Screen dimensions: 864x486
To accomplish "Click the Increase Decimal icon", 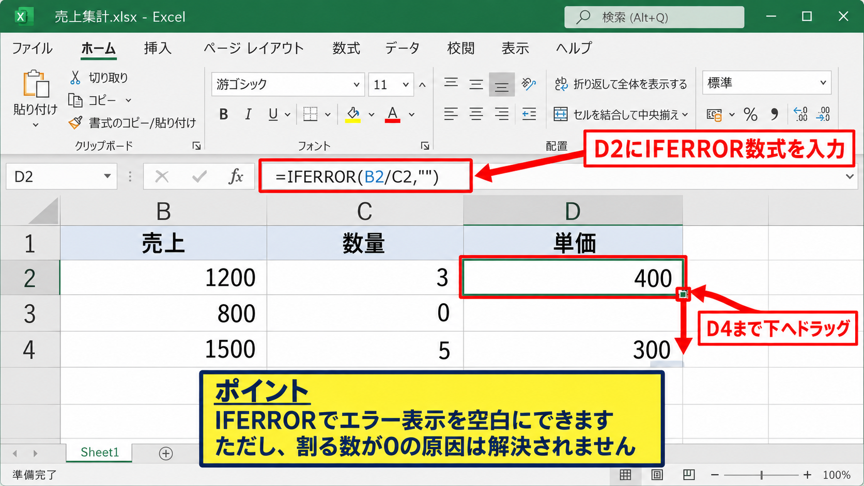I will 800,114.
